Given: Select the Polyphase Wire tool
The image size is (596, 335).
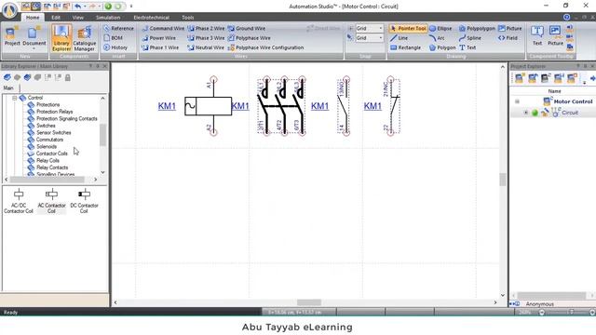Looking at the screenshot, I should [249, 38].
